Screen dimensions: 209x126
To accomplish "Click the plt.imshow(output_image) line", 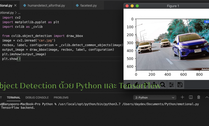I will [x=24, y=54].
